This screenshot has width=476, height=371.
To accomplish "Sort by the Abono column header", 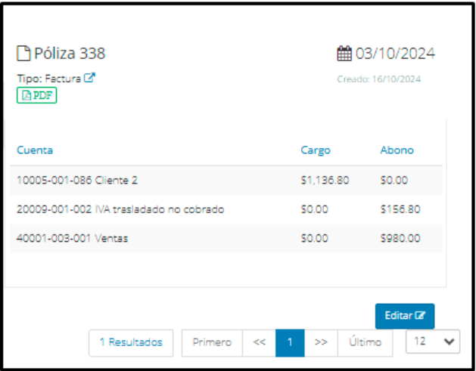I will pos(397,150).
